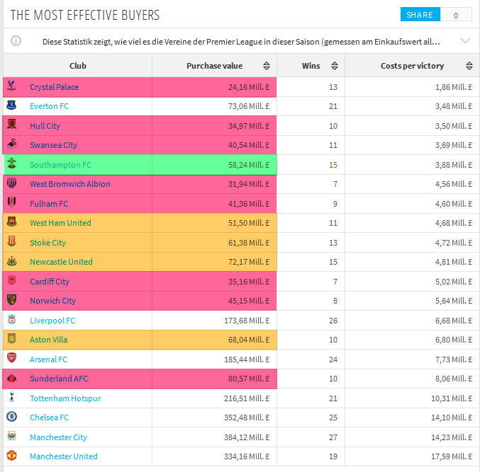Open the West Ham United link

[60, 223]
